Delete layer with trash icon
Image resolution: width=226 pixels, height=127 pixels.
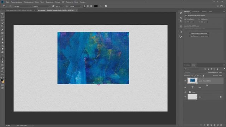221,125
